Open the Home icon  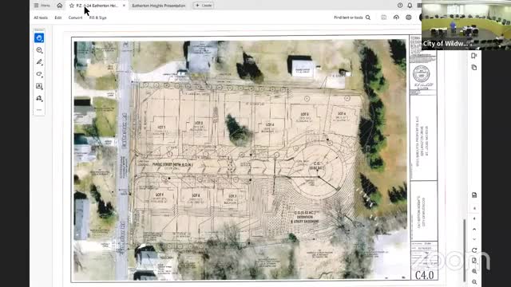pos(60,6)
